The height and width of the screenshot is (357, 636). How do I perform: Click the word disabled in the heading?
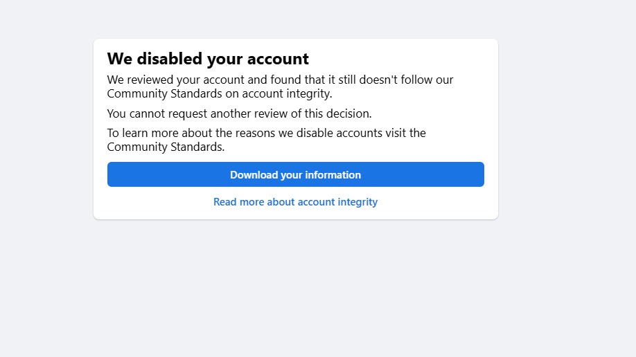coord(173,59)
